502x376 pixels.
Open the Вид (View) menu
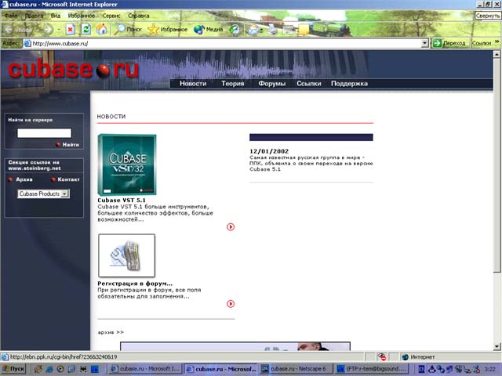(55, 16)
